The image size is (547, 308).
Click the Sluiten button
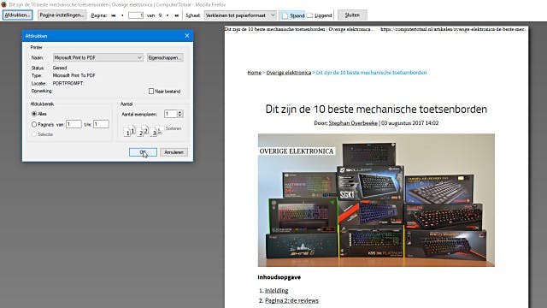352,15
